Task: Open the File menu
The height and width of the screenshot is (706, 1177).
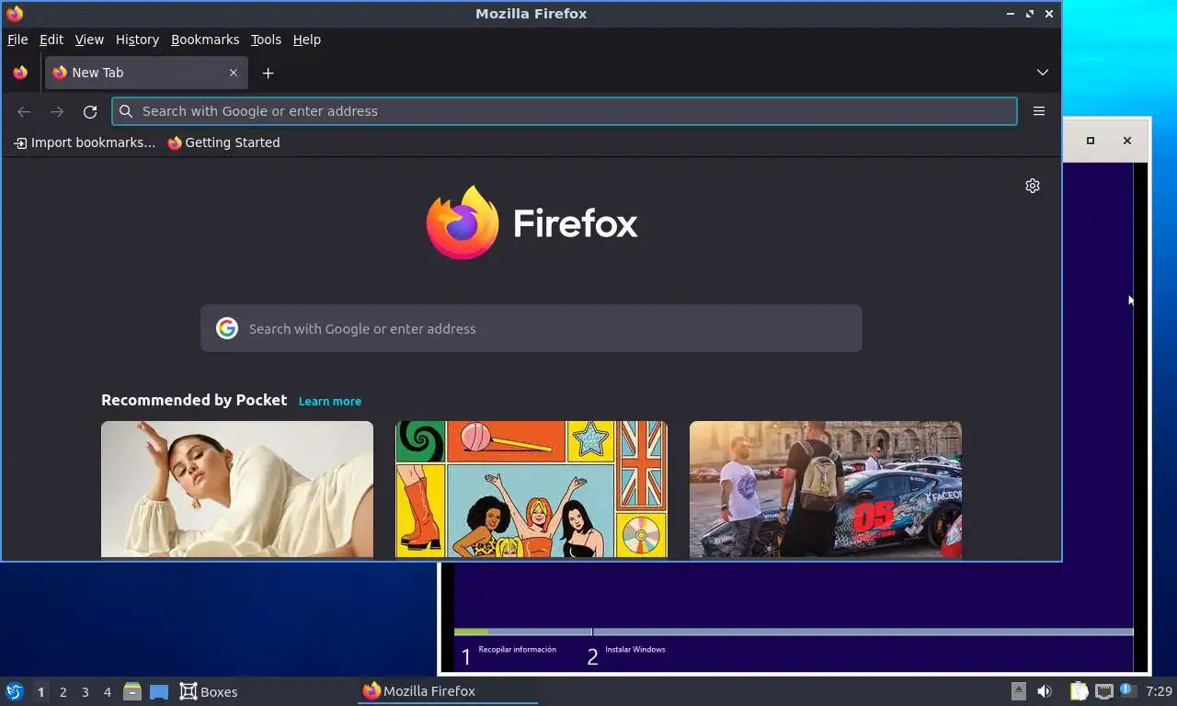Action: point(17,40)
